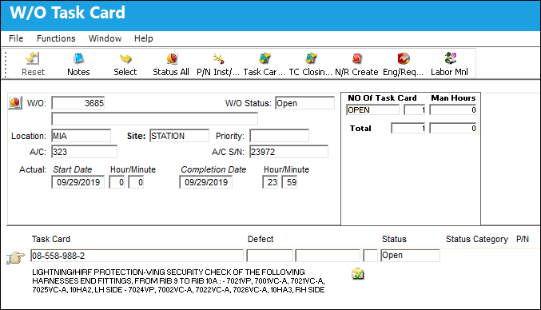Image resolution: width=541 pixels, height=310 pixels.
Task: Click the completion minute field showing 59
Action: [x=289, y=182]
